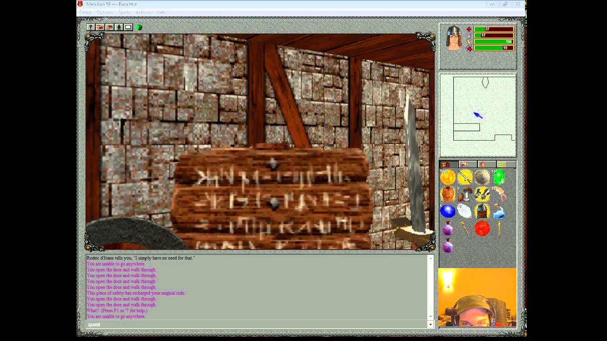Open mail with the envelope toolbar button

[128, 27]
